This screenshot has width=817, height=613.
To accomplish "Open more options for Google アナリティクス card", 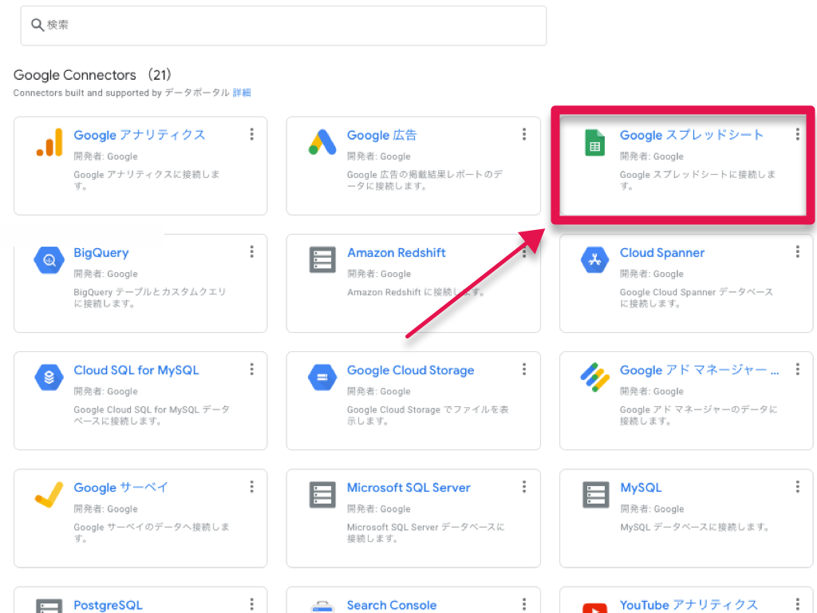I will pyautogui.click(x=251, y=134).
